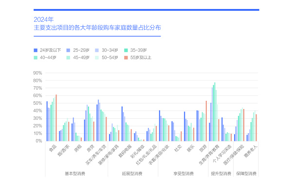Select the 保障型消费 category label
The height and width of the screenshot is (188, 292).
pyautogui.click(x=246, y=173)
